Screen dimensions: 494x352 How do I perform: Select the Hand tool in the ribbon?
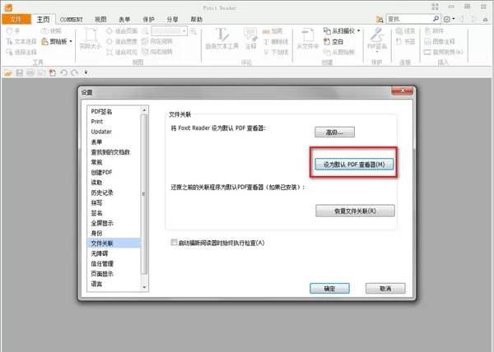click(x=13, y=30)
